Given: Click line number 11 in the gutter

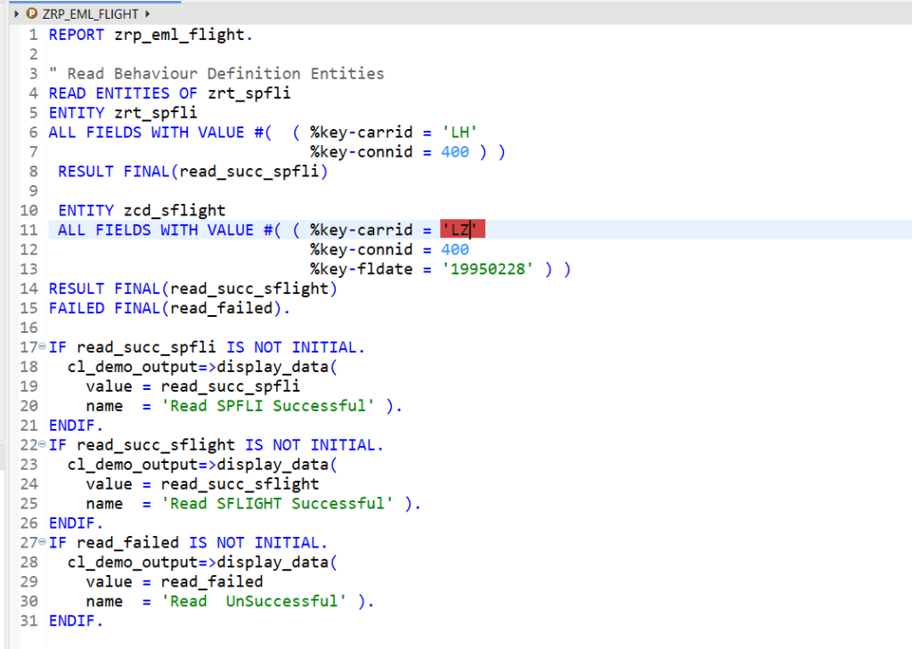Looking at the screenshot, I should coord(28,231).
